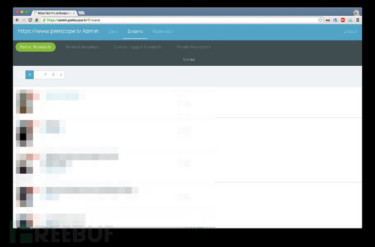This screenshot has height=247, width=375.
Task: Open the Users nav item
Action: pyautogui.click(x=113, y=31)
